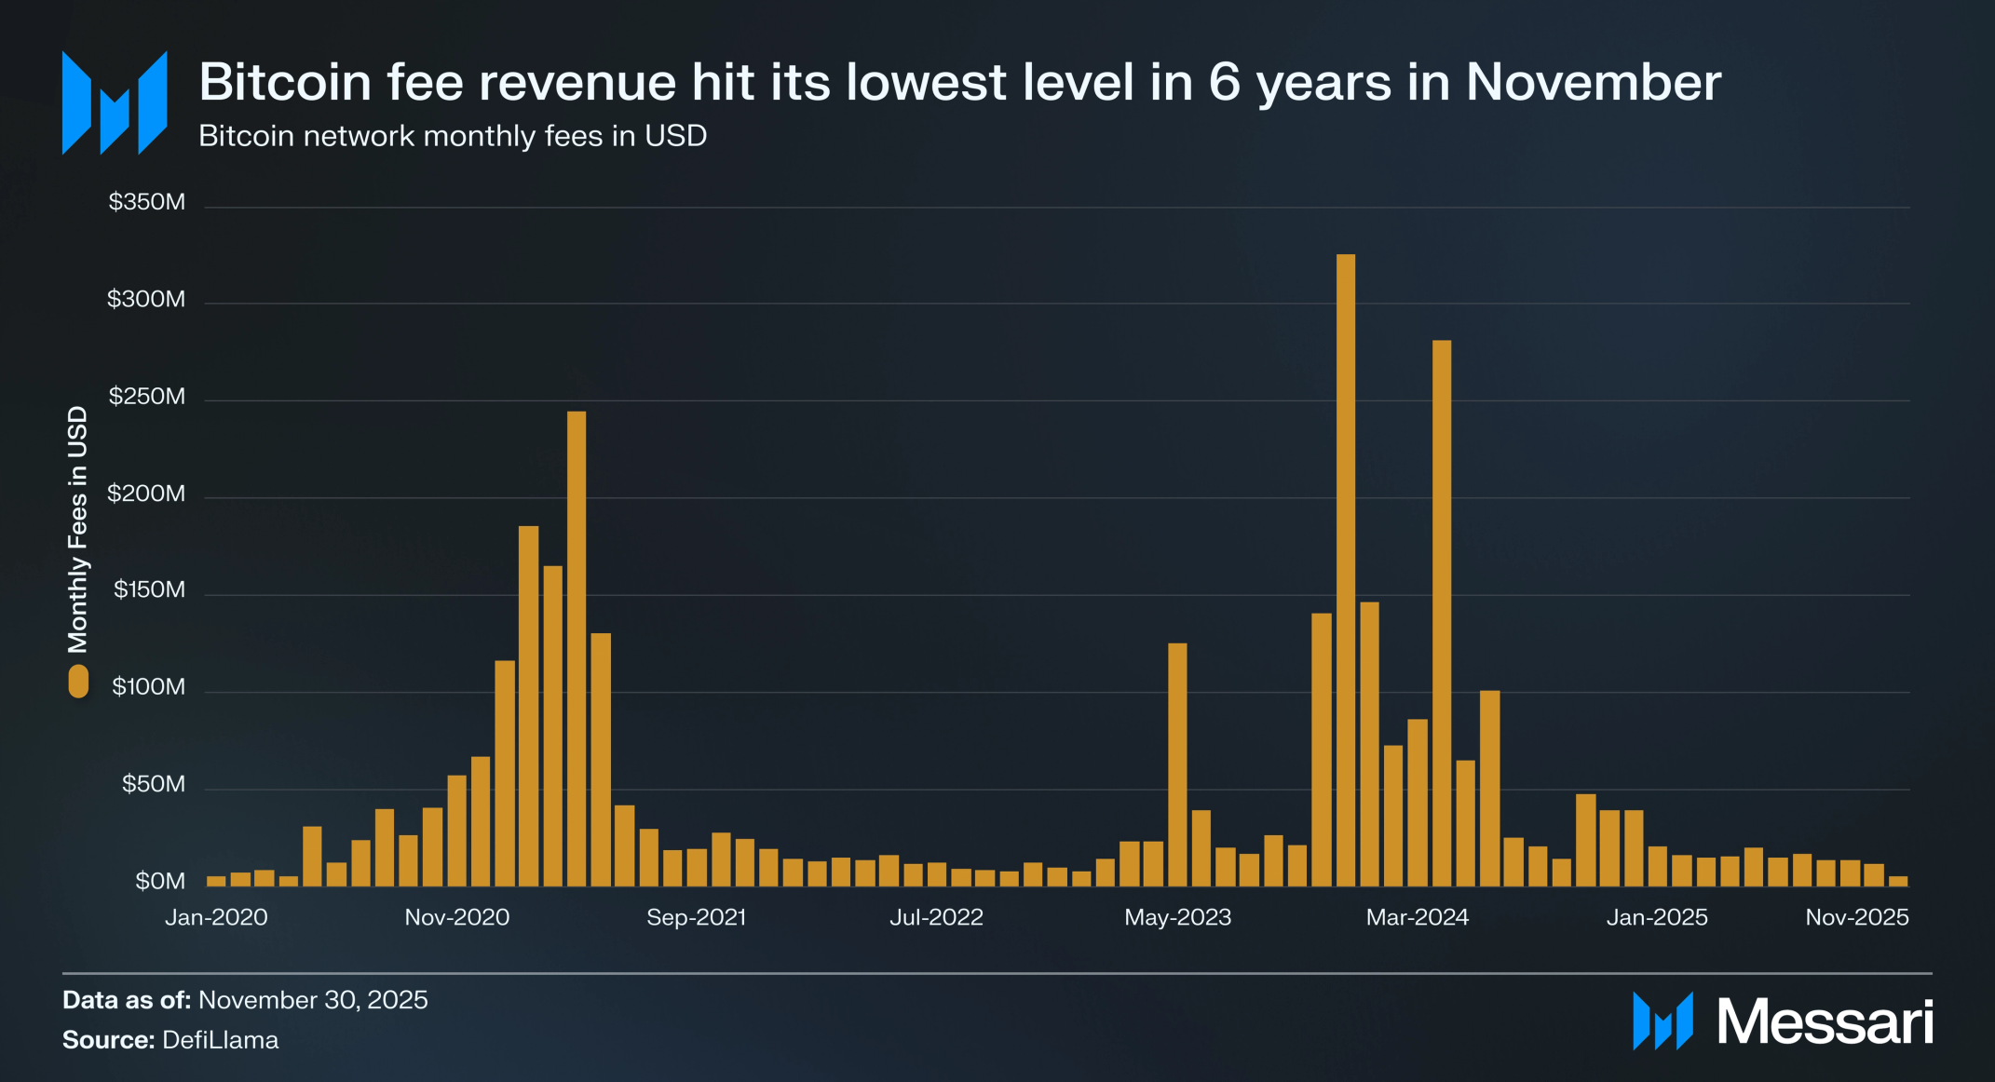Click the 2021 peak bar near $245M

click(577, 647)
